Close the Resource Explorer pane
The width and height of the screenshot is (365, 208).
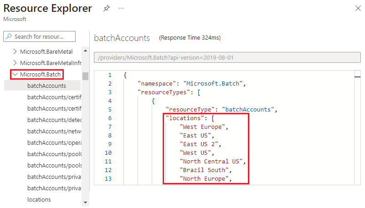pyautogui.click(x=357, y=8)
